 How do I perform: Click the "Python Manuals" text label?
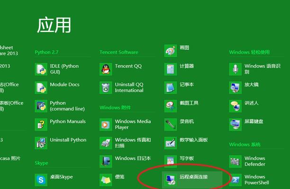(68, 121)
